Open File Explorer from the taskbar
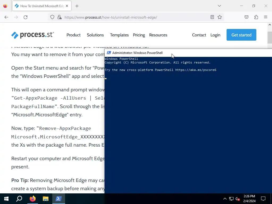Viewport: 272px width, 204px height. [x=45, y=199]
